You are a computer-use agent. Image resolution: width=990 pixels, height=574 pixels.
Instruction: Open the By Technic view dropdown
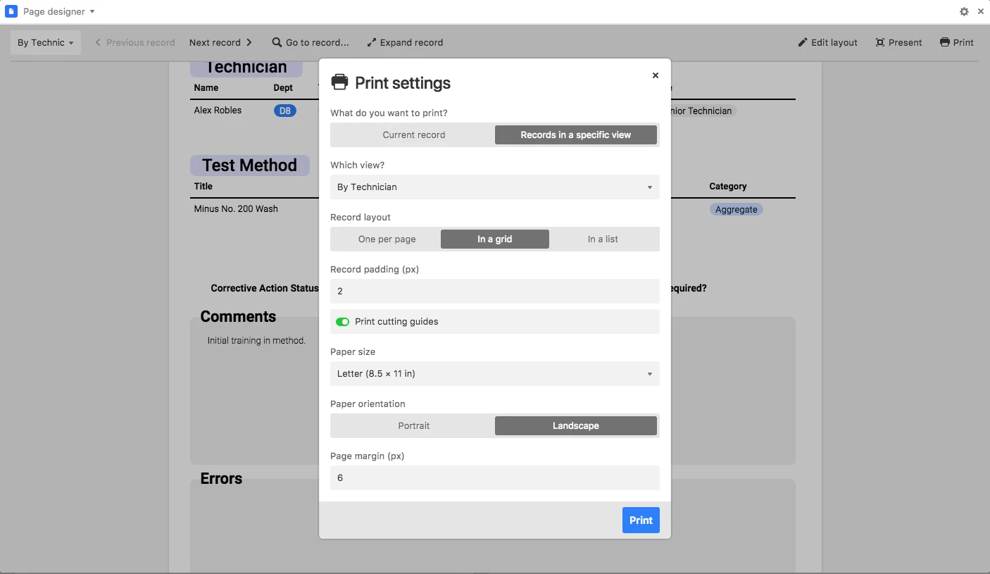(x=45, y=42)
